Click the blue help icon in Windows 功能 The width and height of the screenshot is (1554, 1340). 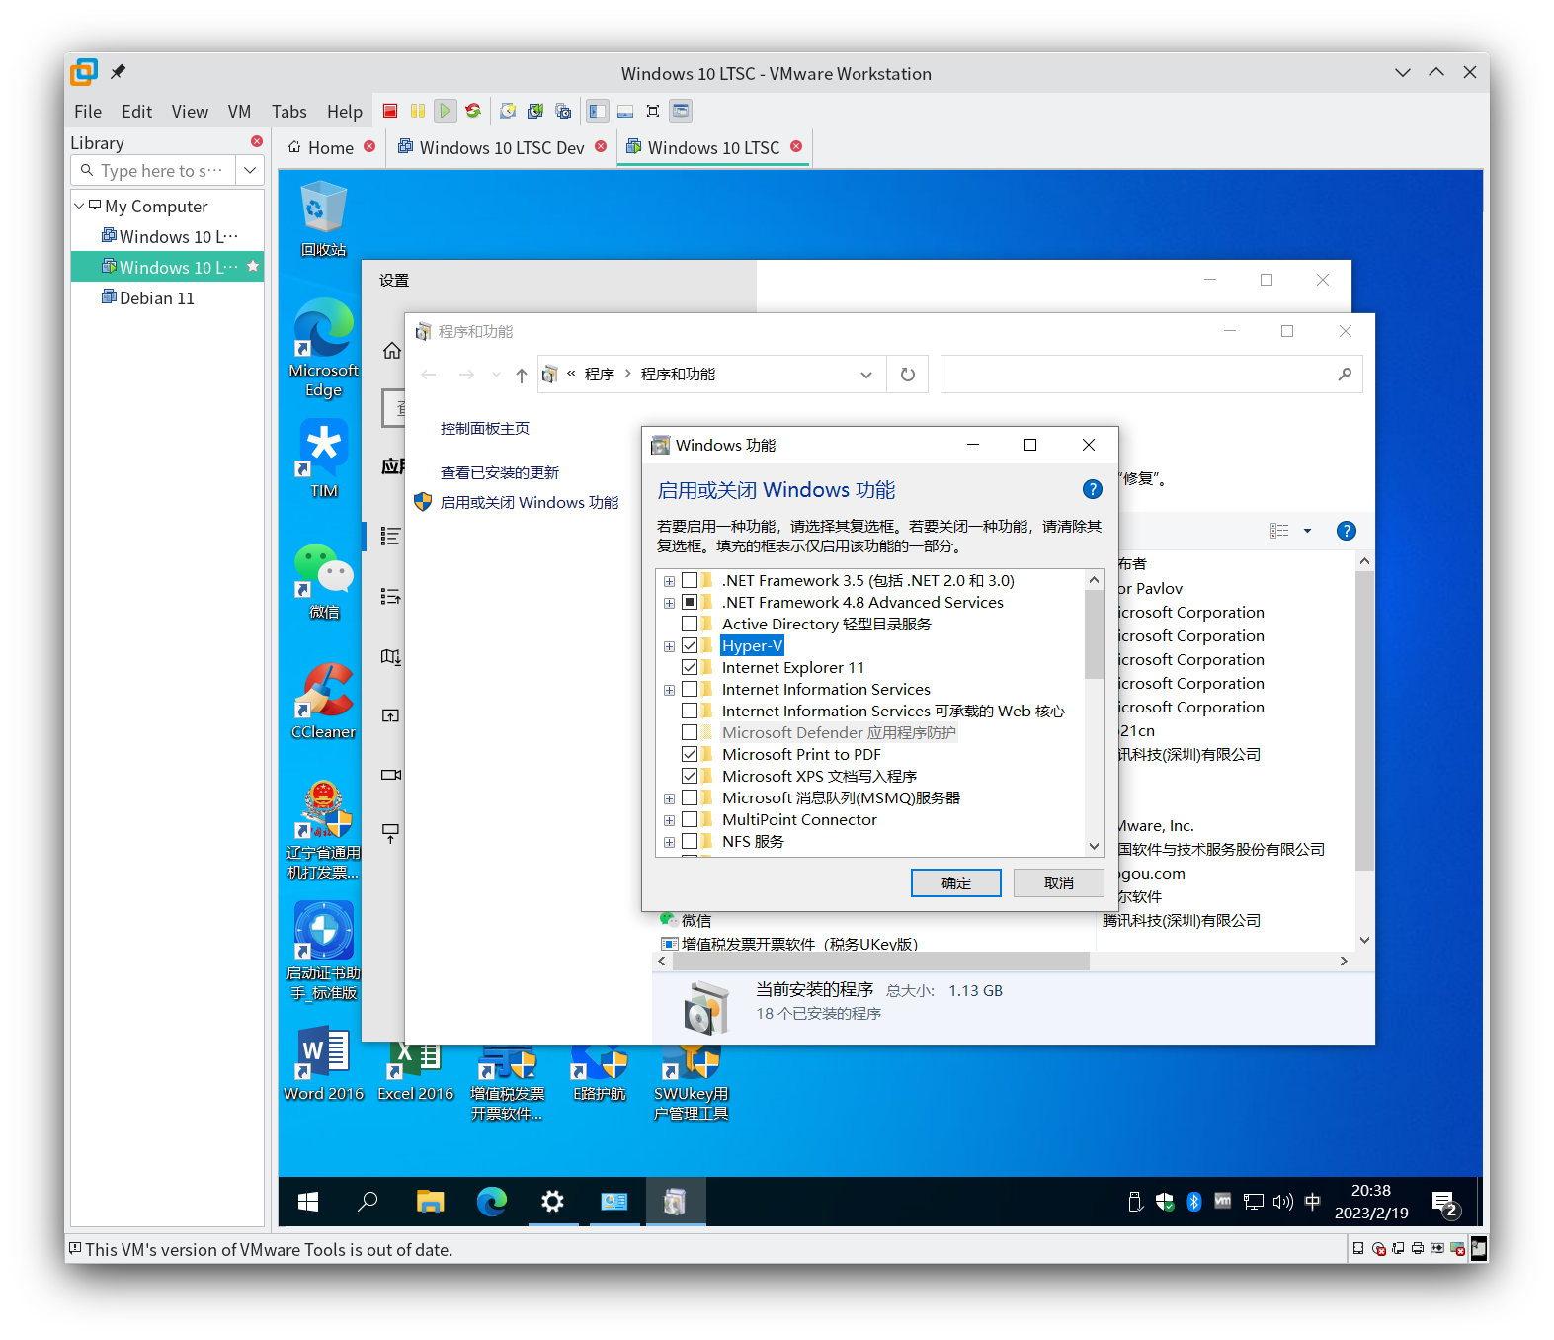[x=1092, y=489]
